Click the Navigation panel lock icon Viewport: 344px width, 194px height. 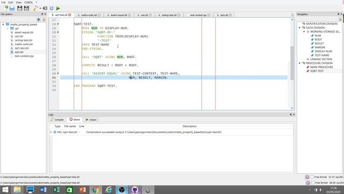[340, 19]
